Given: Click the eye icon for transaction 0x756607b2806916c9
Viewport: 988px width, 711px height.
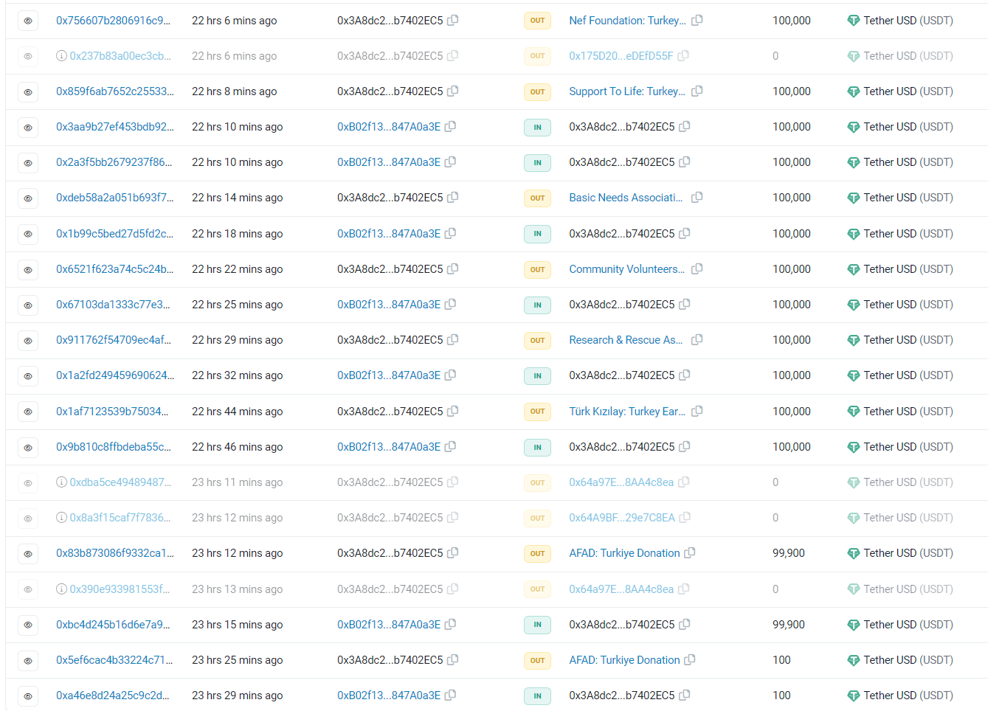Looking at the screenshot, I should (28, 21).
